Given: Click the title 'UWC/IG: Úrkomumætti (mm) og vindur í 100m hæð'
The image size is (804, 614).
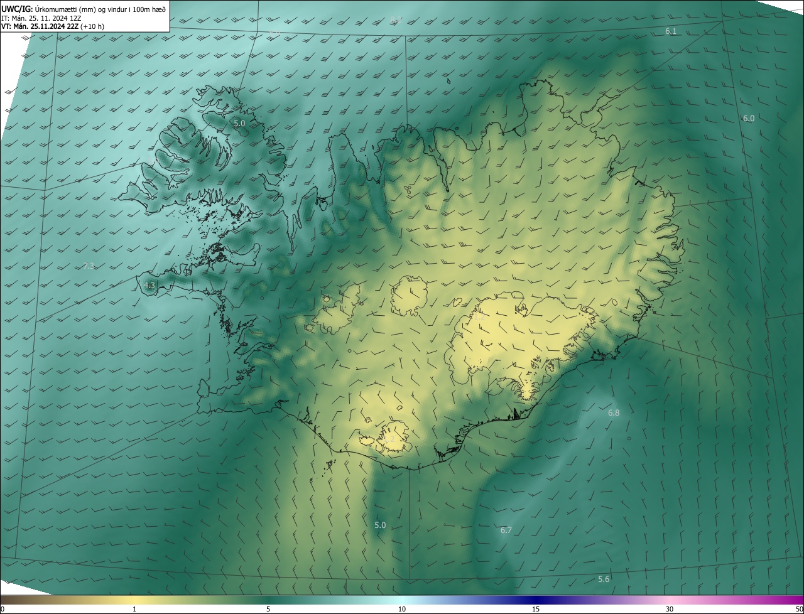Looking at the screenshot, I should pos(84,9).
